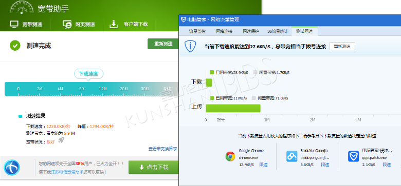The height and width of the screenshot is (186, 401).
Task: Click the round blue telecom logo icon
Action: pyautogui.click(x=12, y=168)
